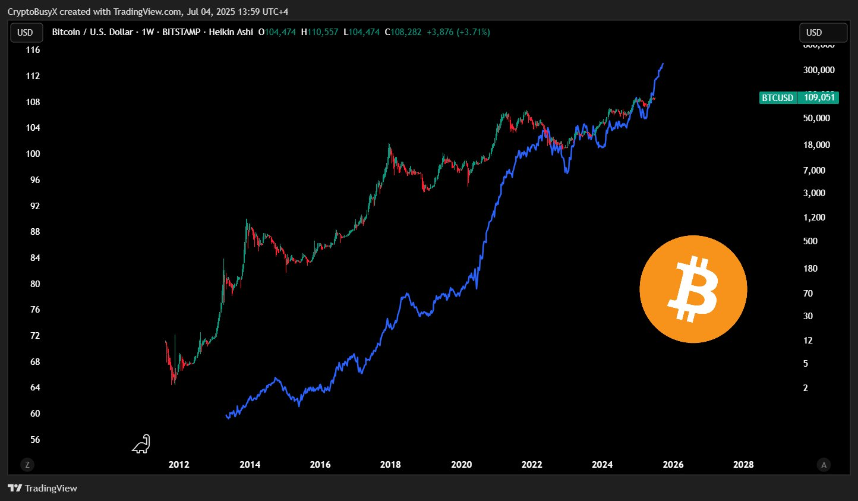This screenshot has width=858, height=501.
Task: Click the 56 value on the left scale
Action: pos(35,440)
